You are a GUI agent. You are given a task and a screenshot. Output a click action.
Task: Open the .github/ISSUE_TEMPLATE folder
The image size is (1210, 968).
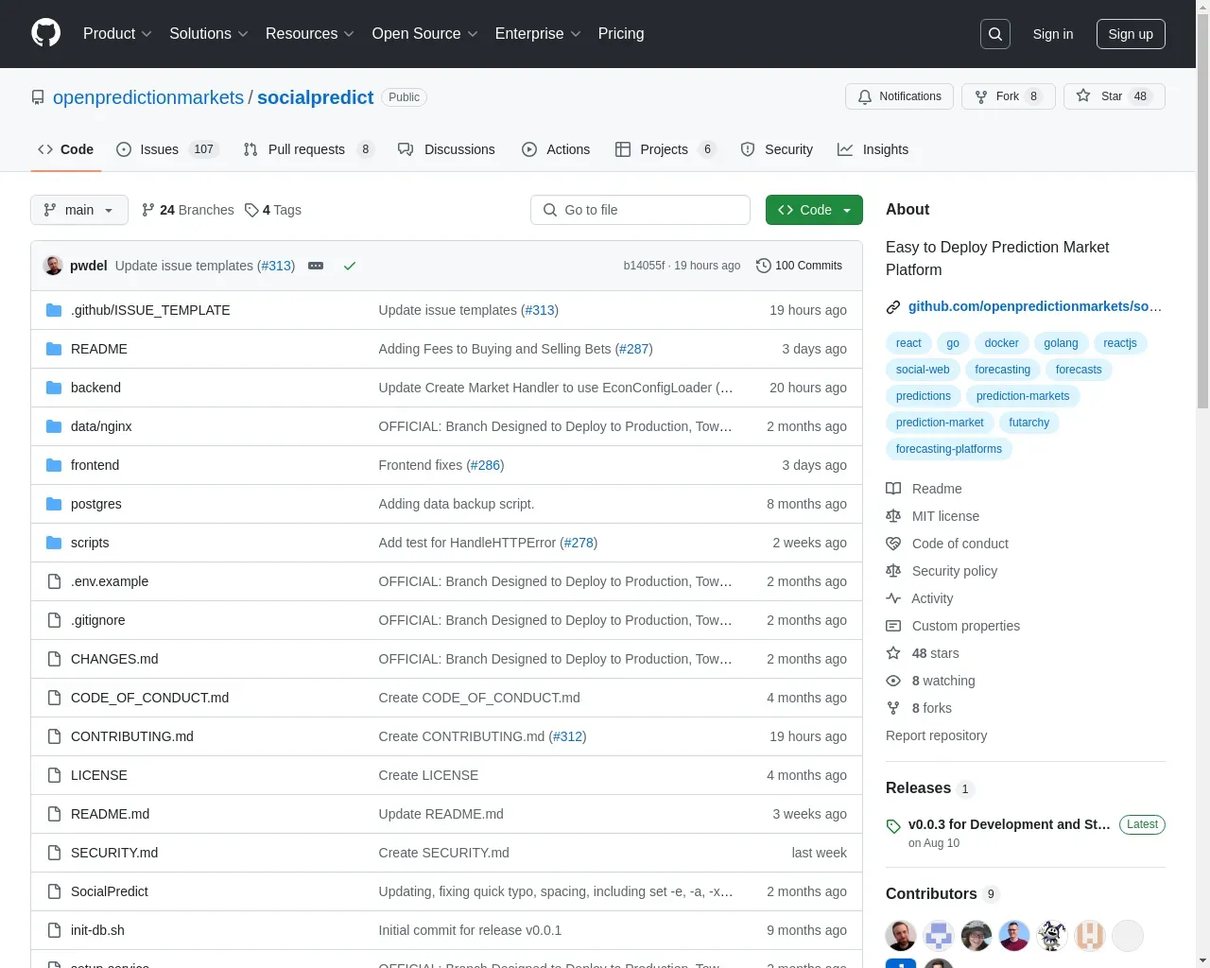coord(150,310)
